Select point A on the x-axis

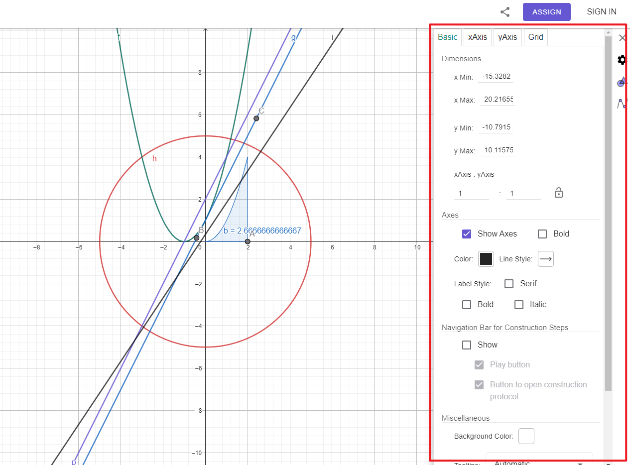click(x=248, y=241)
